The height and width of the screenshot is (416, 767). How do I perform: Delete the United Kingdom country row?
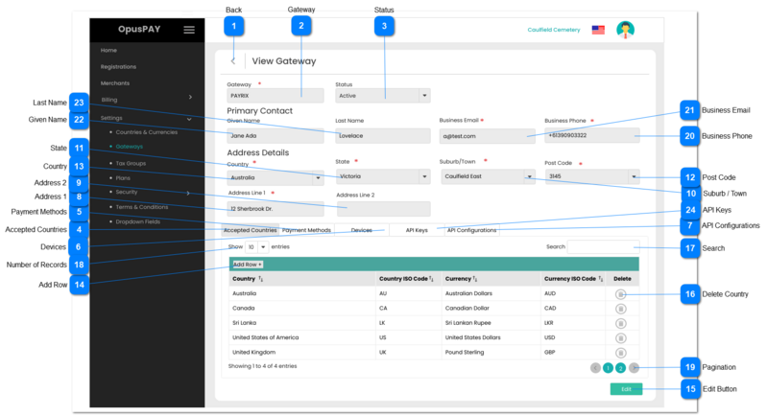(621, 352)
